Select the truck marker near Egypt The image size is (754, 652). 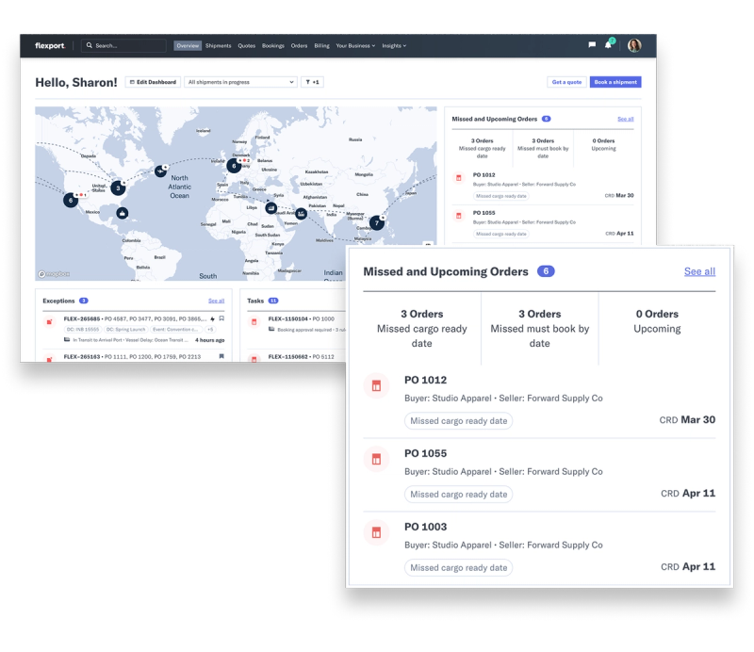click(x=271, y=208)
